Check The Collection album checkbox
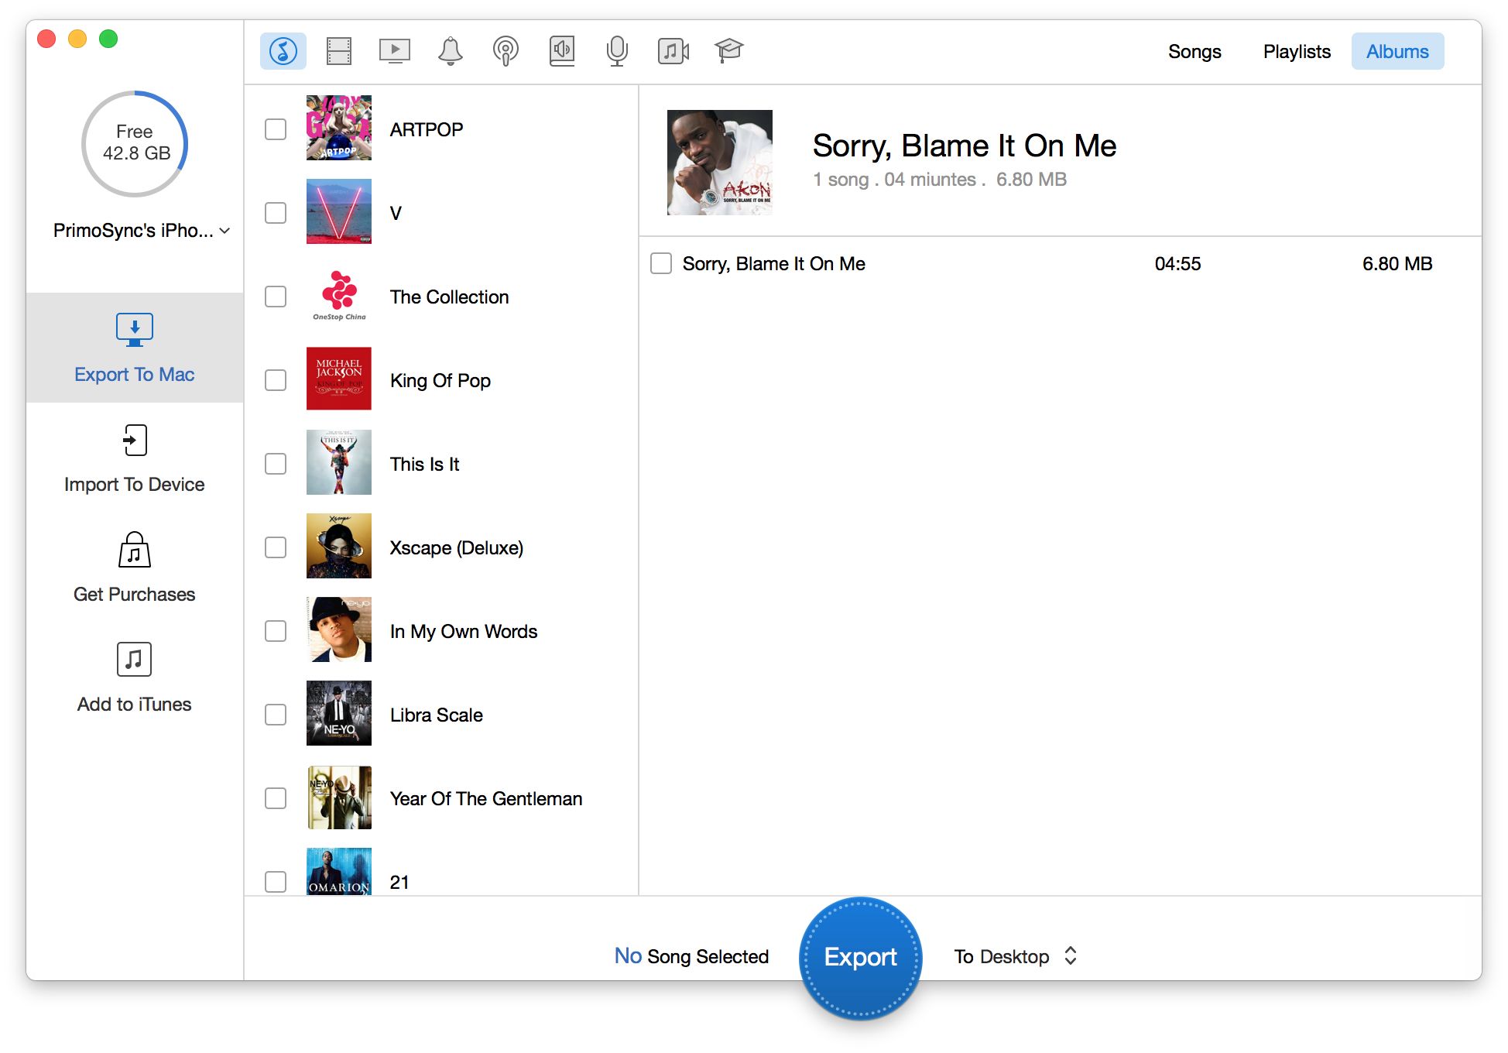 (276, 297)
